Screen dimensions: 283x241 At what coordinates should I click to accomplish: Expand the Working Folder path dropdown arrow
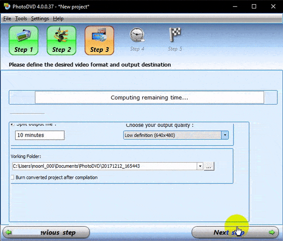(200, 166)
